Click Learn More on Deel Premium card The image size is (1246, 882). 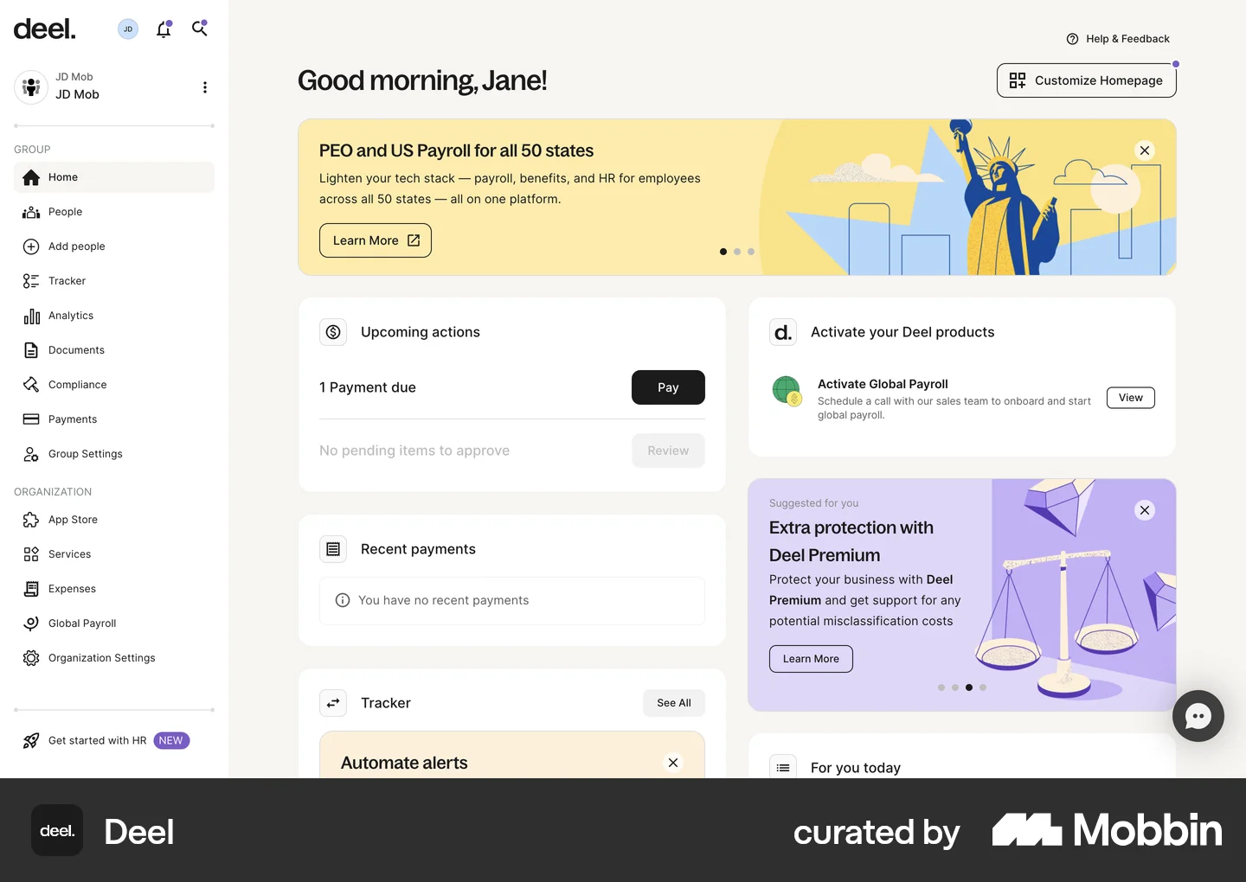pos(811,659)
